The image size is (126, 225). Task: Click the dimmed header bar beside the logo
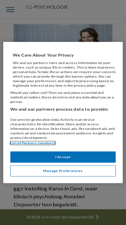point(97,9)
